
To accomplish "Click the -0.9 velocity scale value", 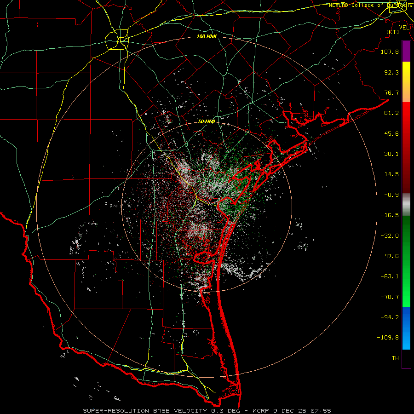I will (x=391, y=195).
